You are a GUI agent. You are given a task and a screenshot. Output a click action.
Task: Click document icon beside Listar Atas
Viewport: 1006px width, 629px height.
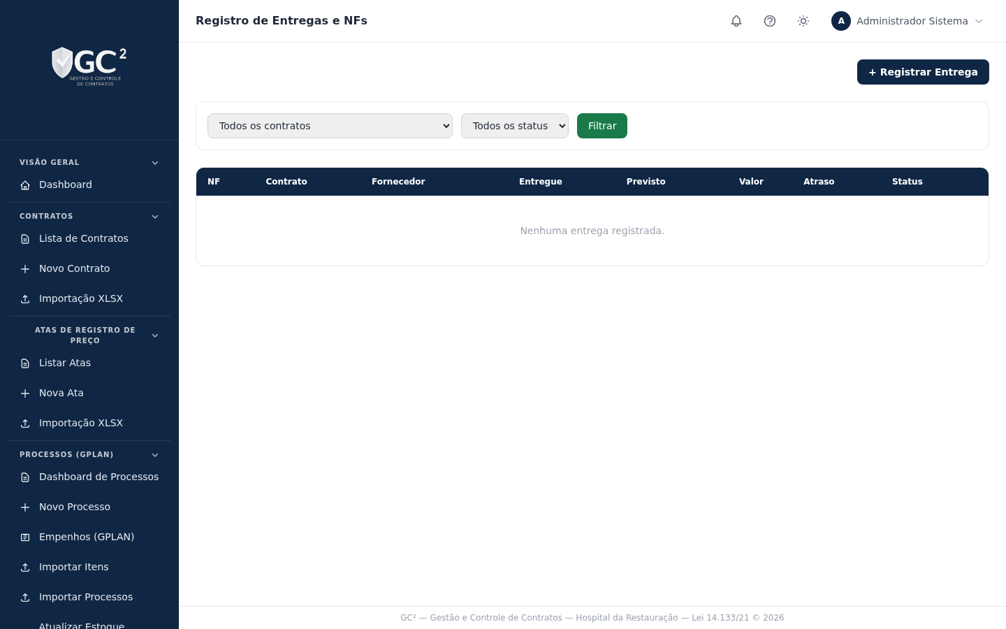pos(25,363)
